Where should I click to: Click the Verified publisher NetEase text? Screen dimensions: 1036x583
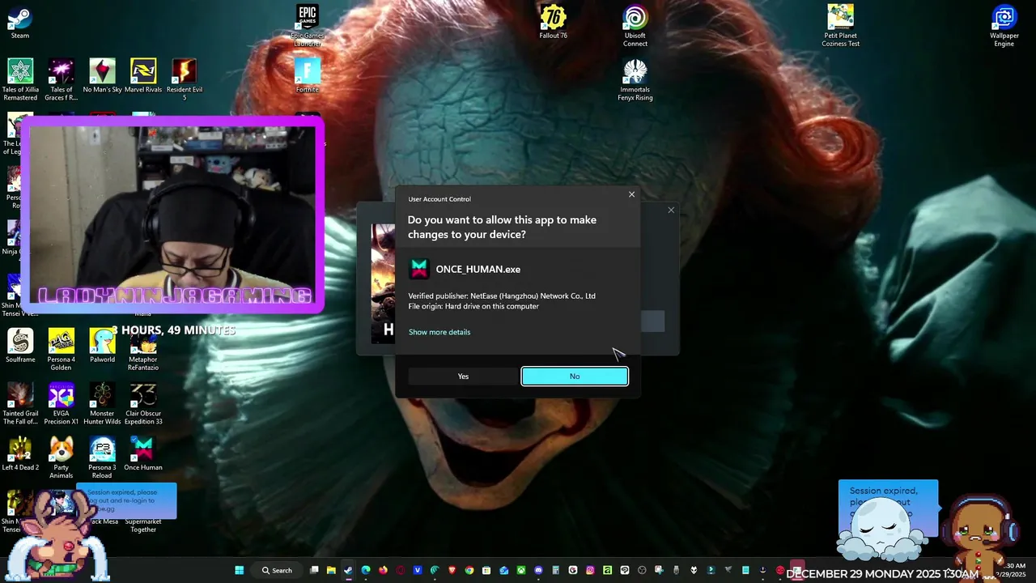pyautogui.click(x=502, y=296)
